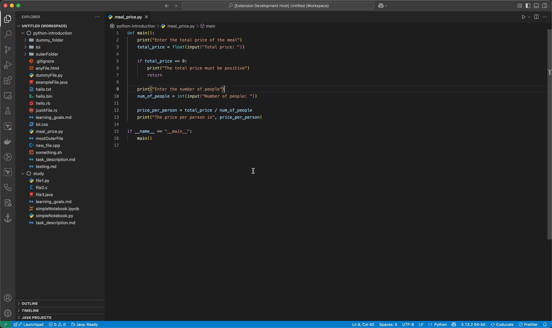Click the command center search field
The height and width of the screenshot is (328, 552).
(278, 6)
